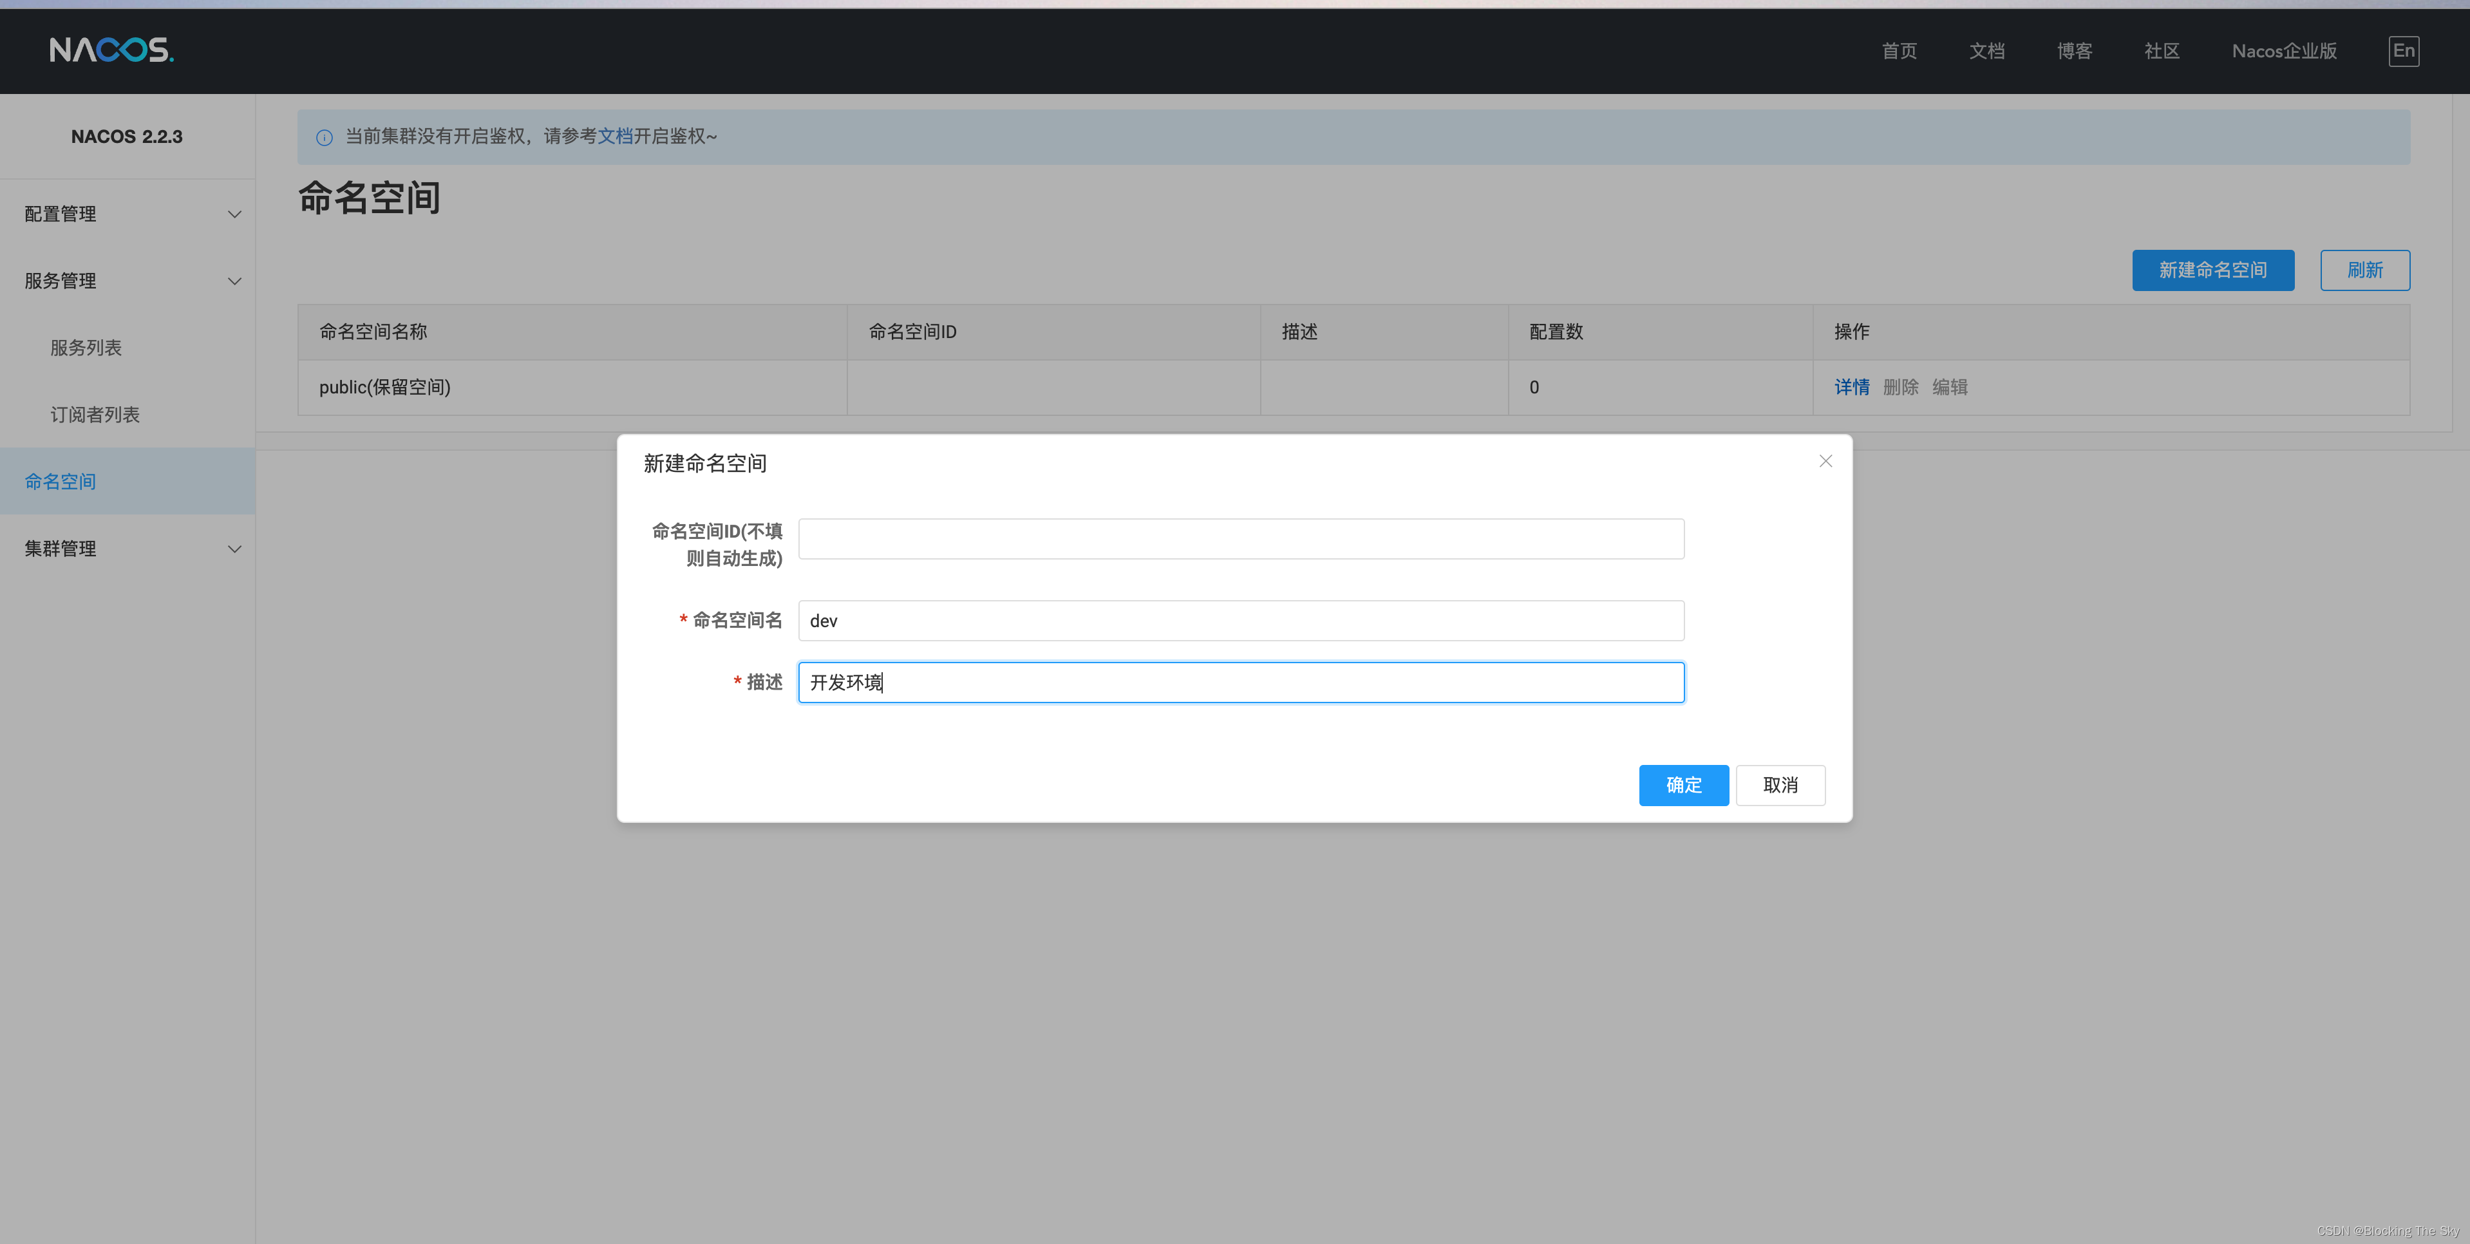Open 文档 in top navigation
Viewport: 2470px width, 1244px height.
pyautogui.click(x=1986, y=51)
